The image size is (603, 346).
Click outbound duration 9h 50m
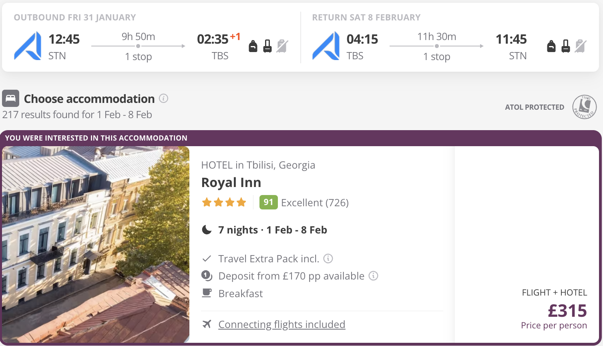click(139, 36)
